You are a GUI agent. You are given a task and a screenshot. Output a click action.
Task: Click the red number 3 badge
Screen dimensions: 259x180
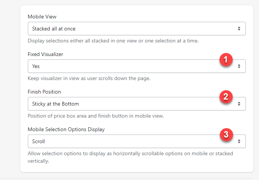click(x=226, y=135)
